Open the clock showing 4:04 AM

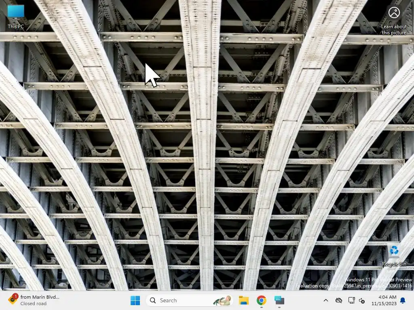click(x=384, y=300)
